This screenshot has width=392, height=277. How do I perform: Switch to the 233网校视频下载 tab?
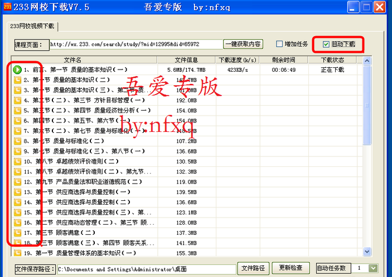(32, 26)
